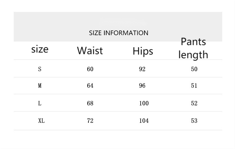
Task: Click waist value 64 for size M
Action: click(90, 86)
